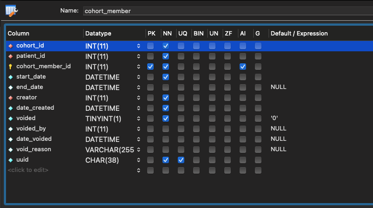Enable BIN checkbox for void_reason

[196, 150]
